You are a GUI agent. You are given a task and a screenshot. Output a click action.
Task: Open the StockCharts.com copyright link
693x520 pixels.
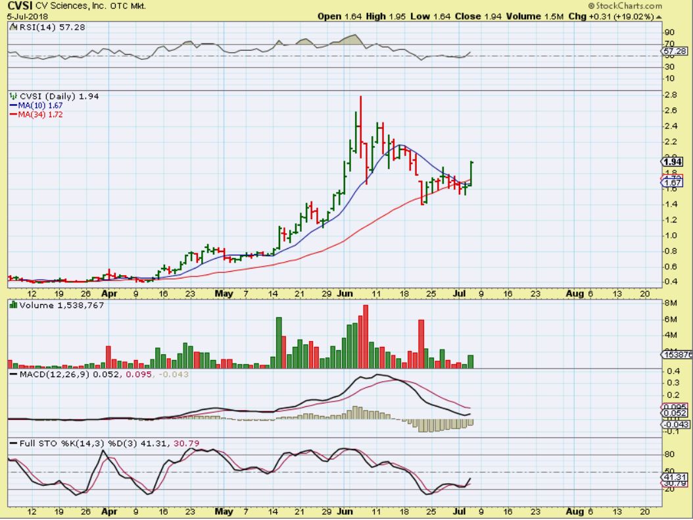pyautogui.click(x=625, y=6)
